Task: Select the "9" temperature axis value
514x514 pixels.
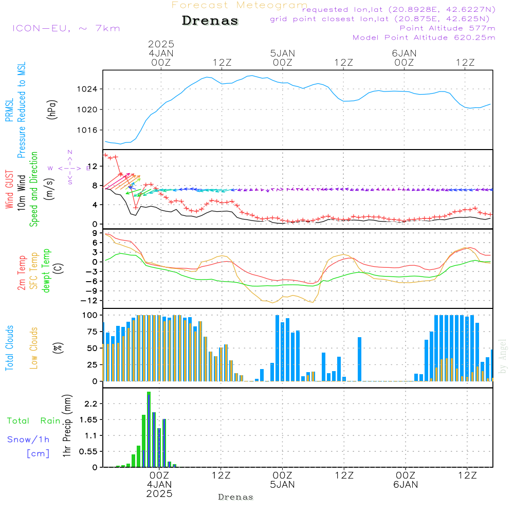Action: click(95, 233)
